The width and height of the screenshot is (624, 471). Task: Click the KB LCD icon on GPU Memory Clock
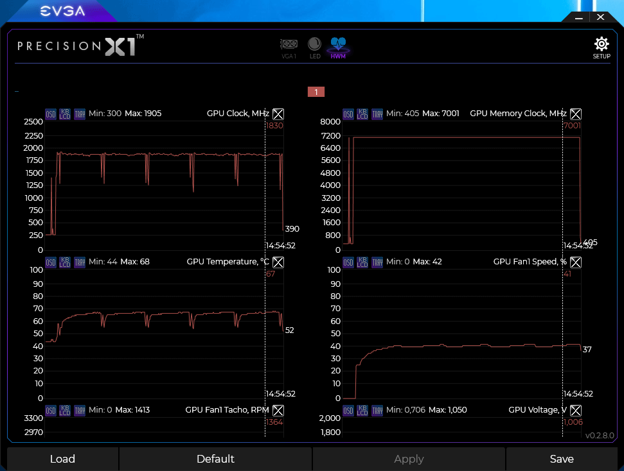pyautogui.click(x=362, y=114)
